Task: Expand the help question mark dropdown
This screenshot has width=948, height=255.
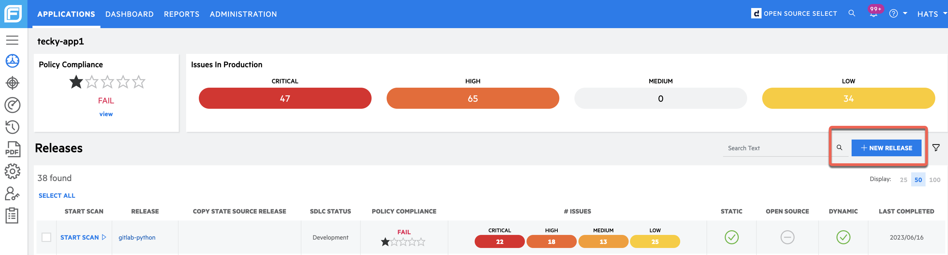Action: coord(898,14)
